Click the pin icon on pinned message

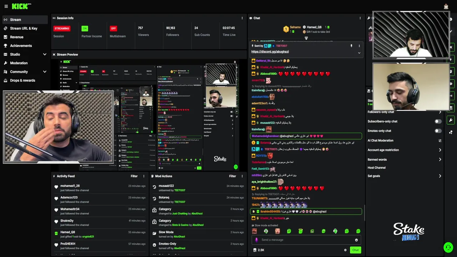click(351, 46)
